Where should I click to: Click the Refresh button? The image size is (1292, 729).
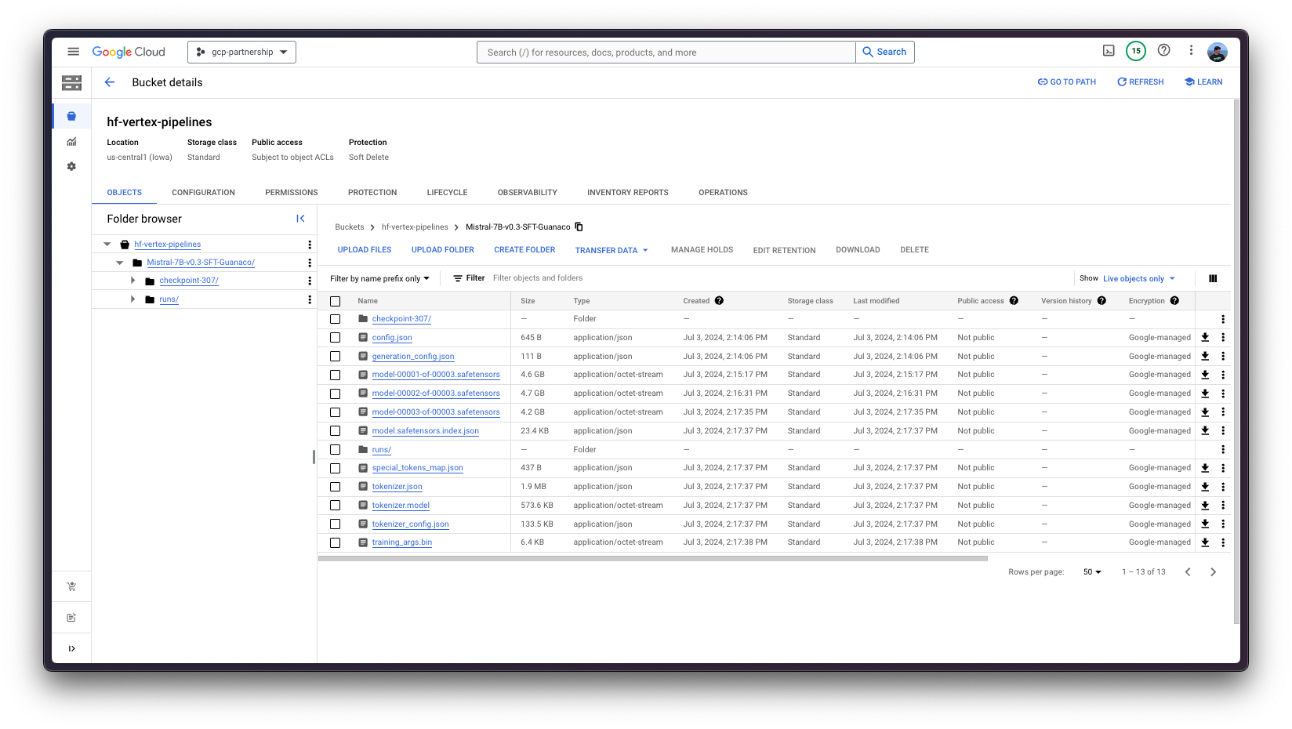coord(1140,82)
